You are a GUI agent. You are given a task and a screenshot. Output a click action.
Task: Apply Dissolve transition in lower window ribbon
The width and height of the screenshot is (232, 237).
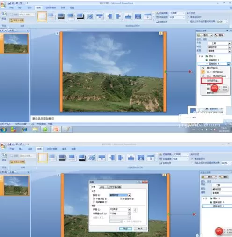[92, 158]
